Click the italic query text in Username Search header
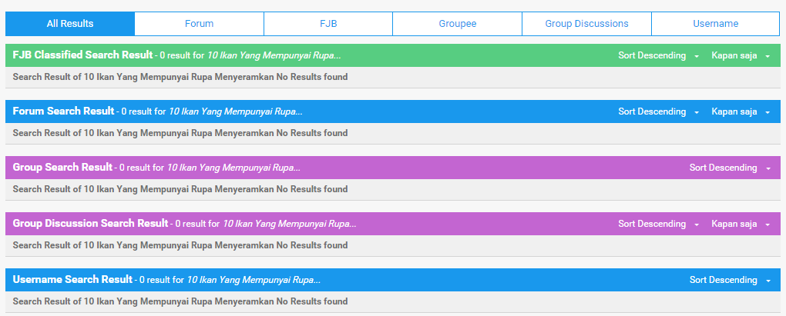Viewport: 786px width, 316px height. point(254,280)
